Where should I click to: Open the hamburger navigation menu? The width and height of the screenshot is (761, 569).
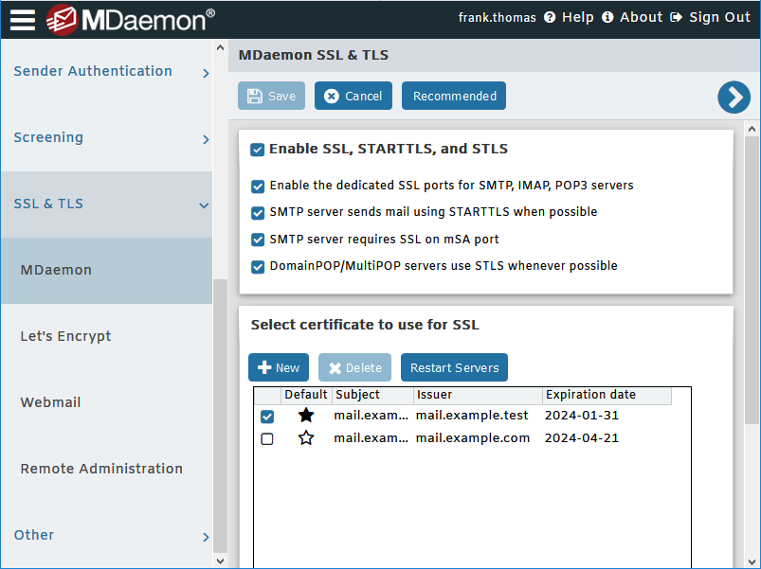pos(23,19)
